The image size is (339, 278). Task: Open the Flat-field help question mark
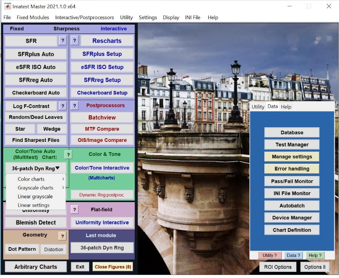pyautogui.click(x=75, y=209)
